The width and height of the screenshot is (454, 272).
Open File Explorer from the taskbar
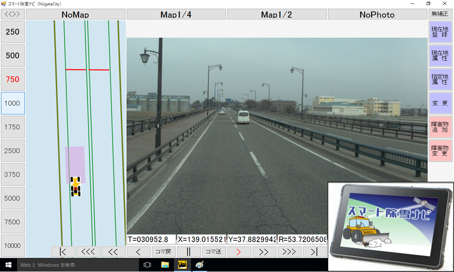tap(165, 265)
